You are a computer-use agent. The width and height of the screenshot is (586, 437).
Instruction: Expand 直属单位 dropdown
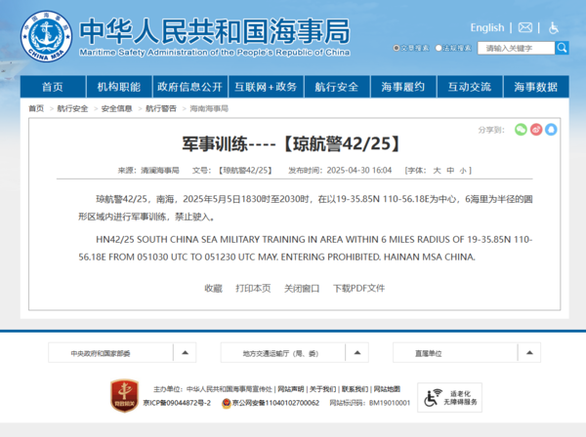click(467, 353)
